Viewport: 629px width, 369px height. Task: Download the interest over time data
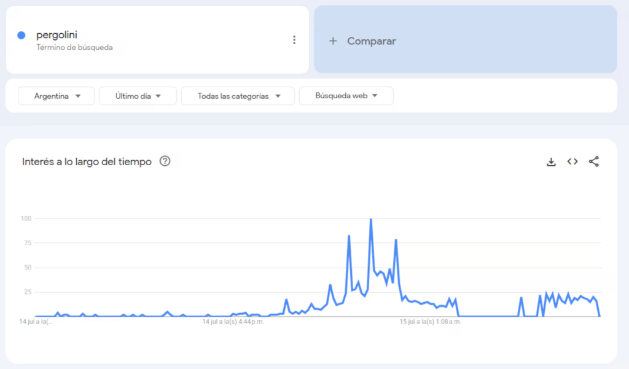[551, 162]
